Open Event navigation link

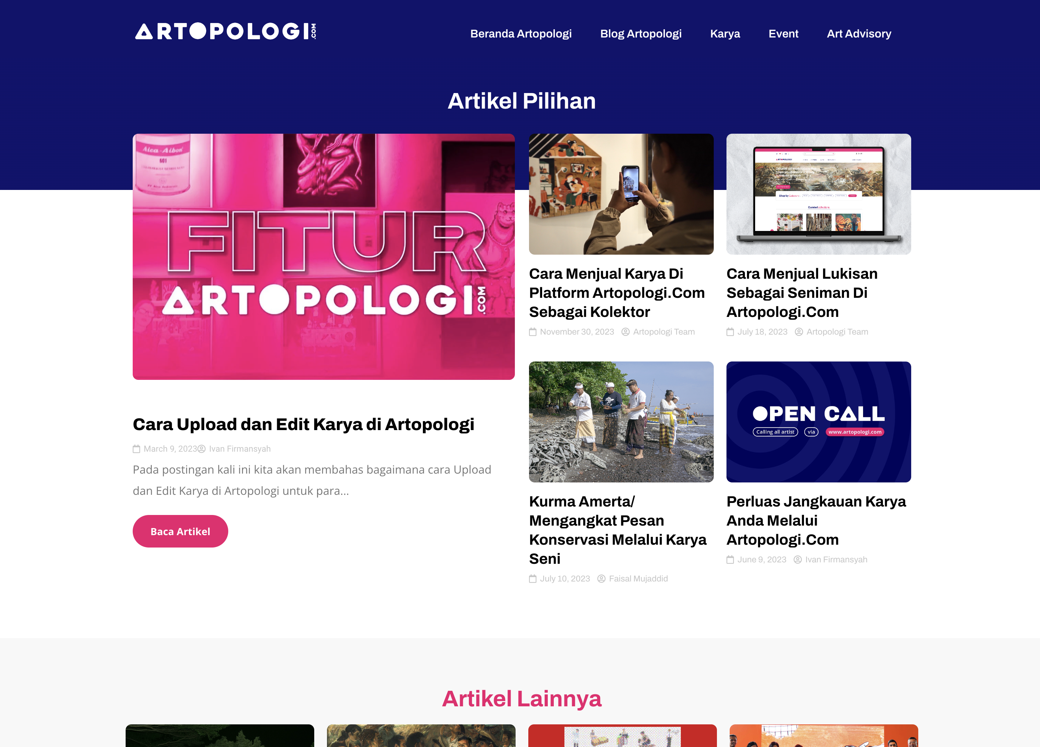[783, 34]
